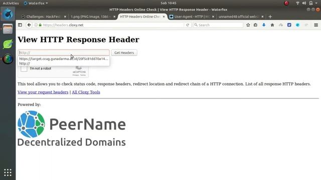The width and height of the screenshot is (321, 180).
Task: Expand the system menu arrow in top bar
Action: pos(316,3)
